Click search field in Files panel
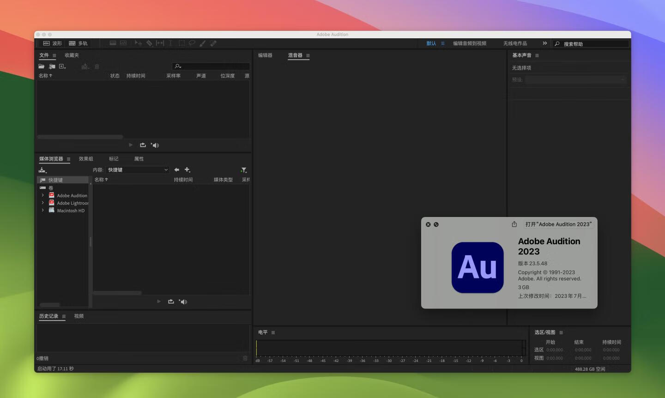 click(x=211, y=66)
